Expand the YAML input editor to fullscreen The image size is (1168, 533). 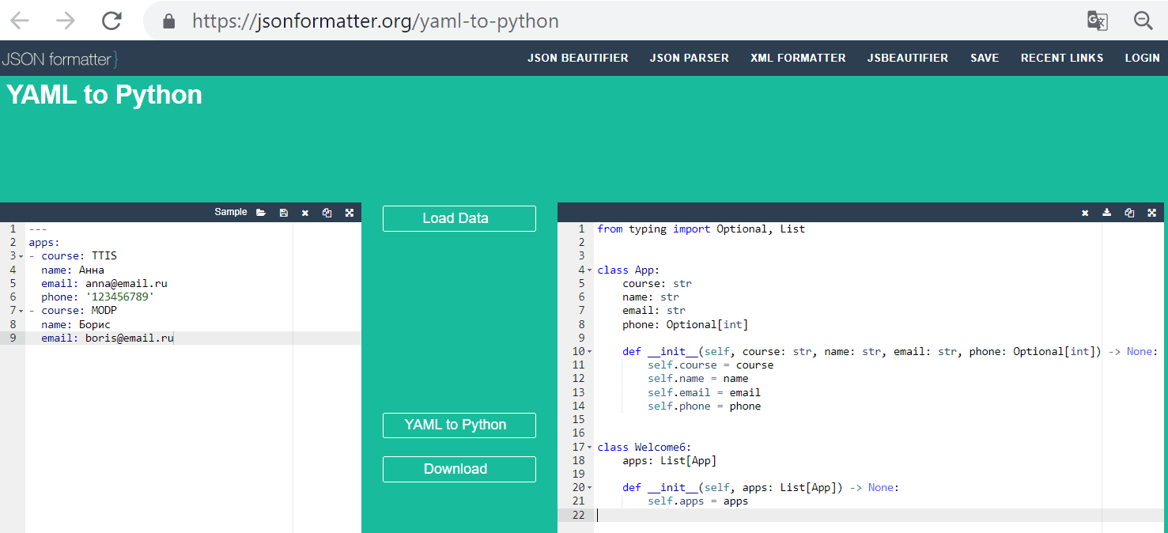pyautogui.click(x=349, y=213)
